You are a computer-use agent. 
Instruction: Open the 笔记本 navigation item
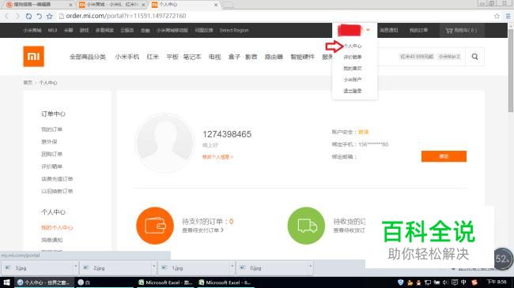192,57
